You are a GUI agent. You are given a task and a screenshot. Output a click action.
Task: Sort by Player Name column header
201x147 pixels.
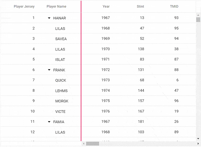tap(56, 7)
